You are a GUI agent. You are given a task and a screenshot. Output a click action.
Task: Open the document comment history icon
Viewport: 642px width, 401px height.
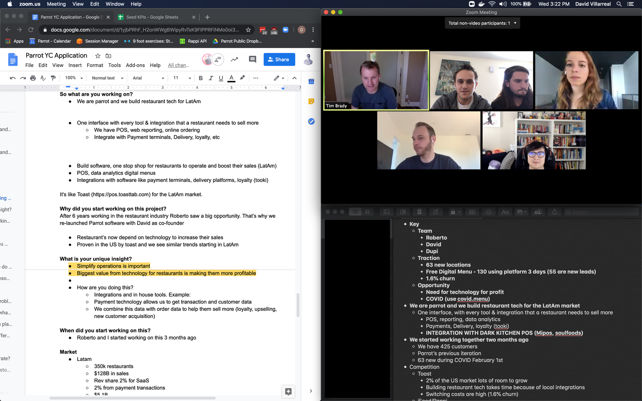252,60
